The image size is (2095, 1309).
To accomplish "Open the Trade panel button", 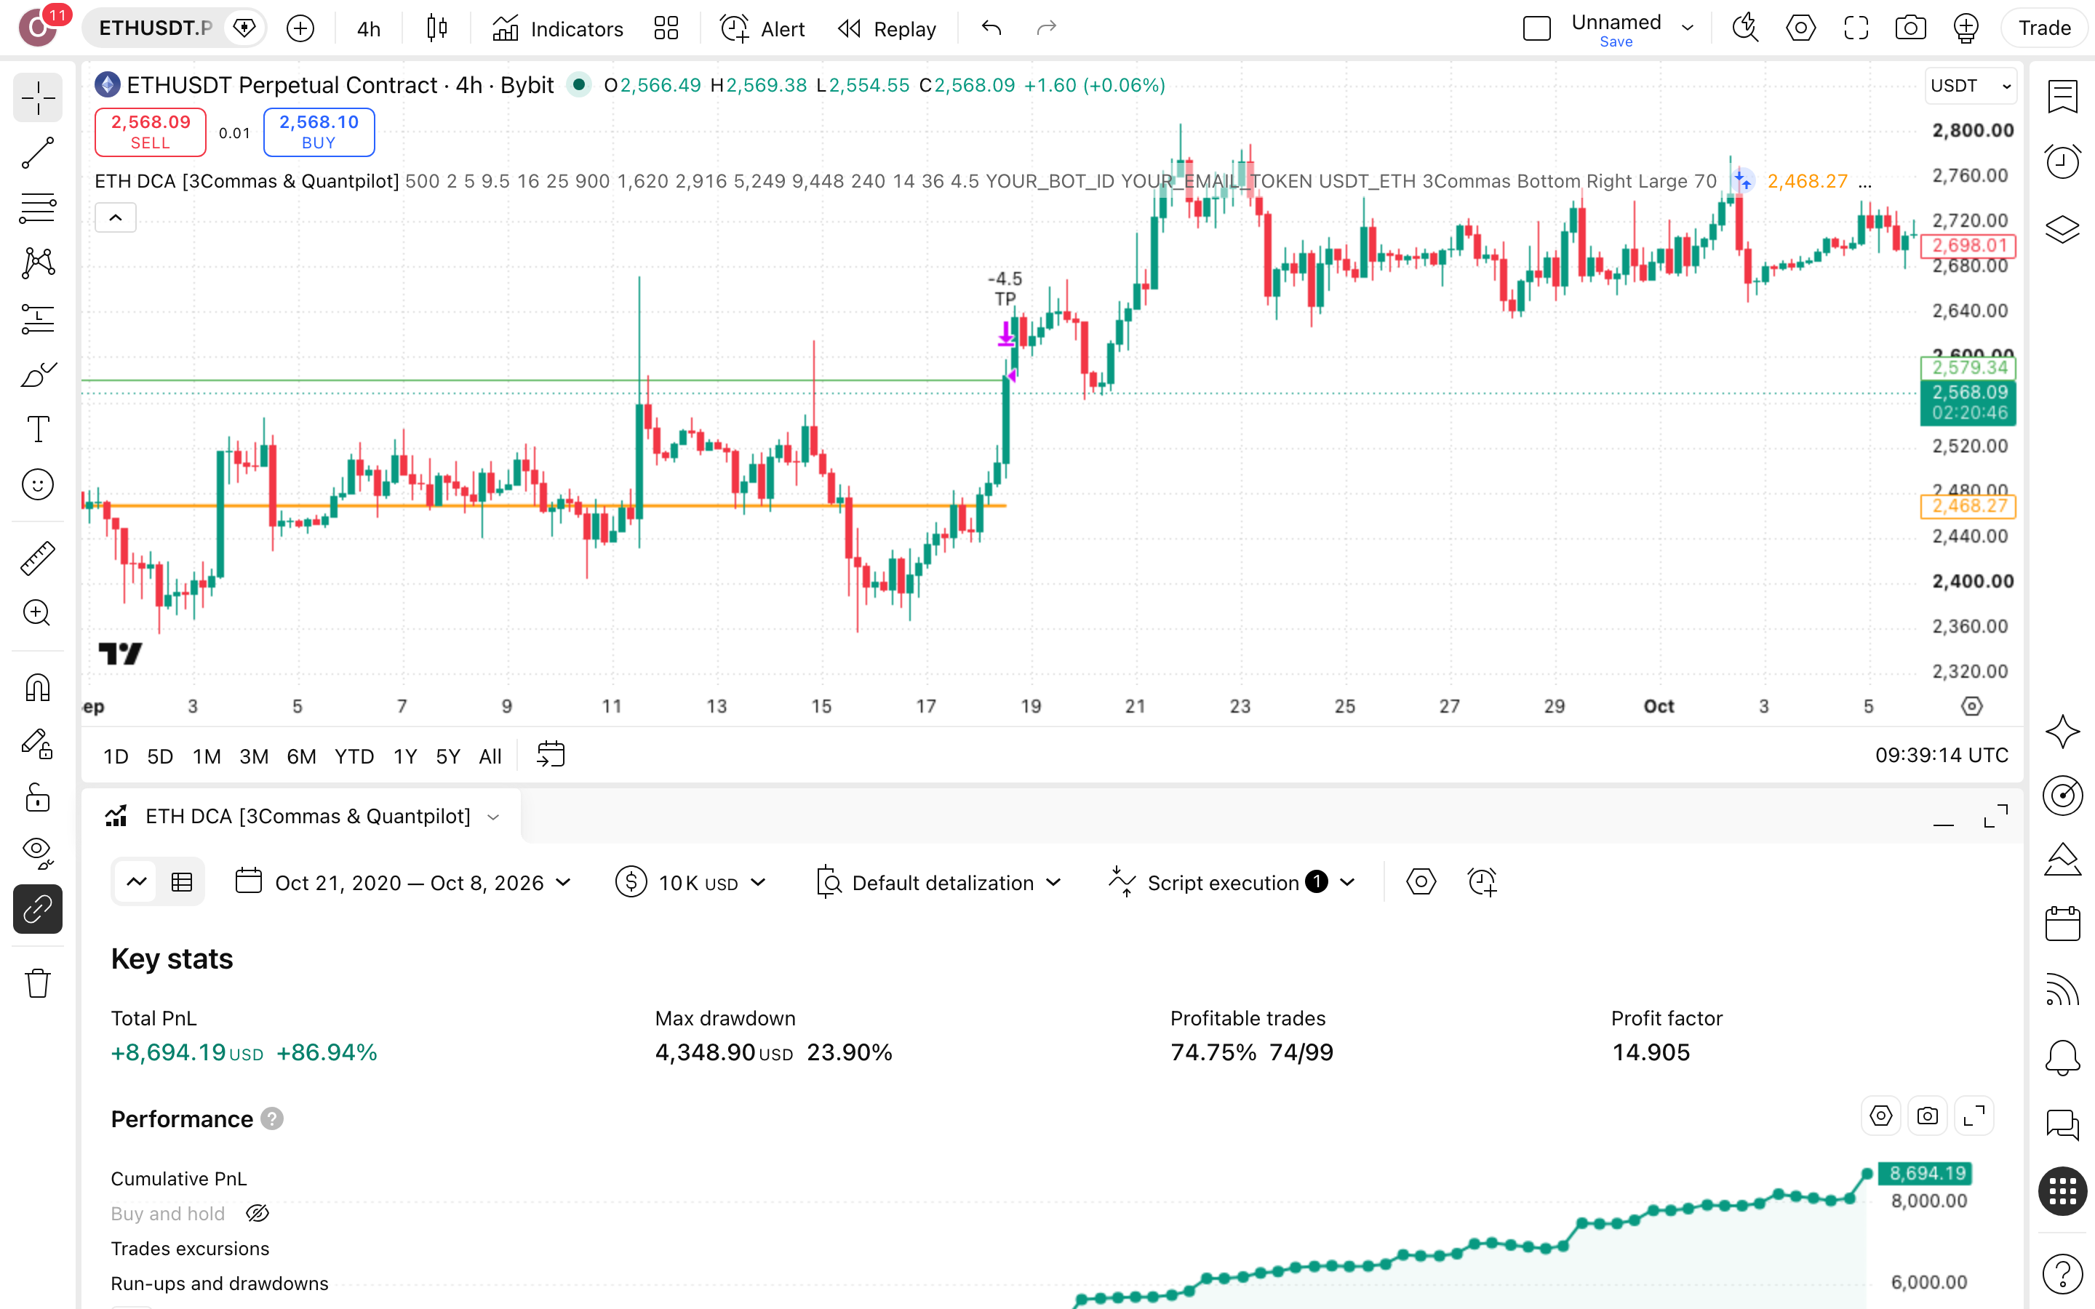I will pos(2045,28).
